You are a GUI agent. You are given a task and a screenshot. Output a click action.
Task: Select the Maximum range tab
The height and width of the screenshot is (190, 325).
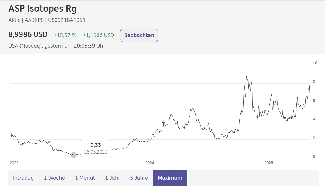point(170,178)
